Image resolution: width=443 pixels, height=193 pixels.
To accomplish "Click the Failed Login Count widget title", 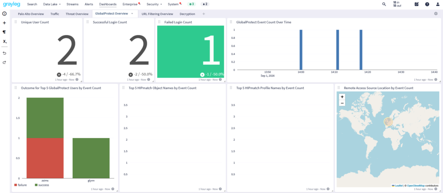I will [178, 22].
